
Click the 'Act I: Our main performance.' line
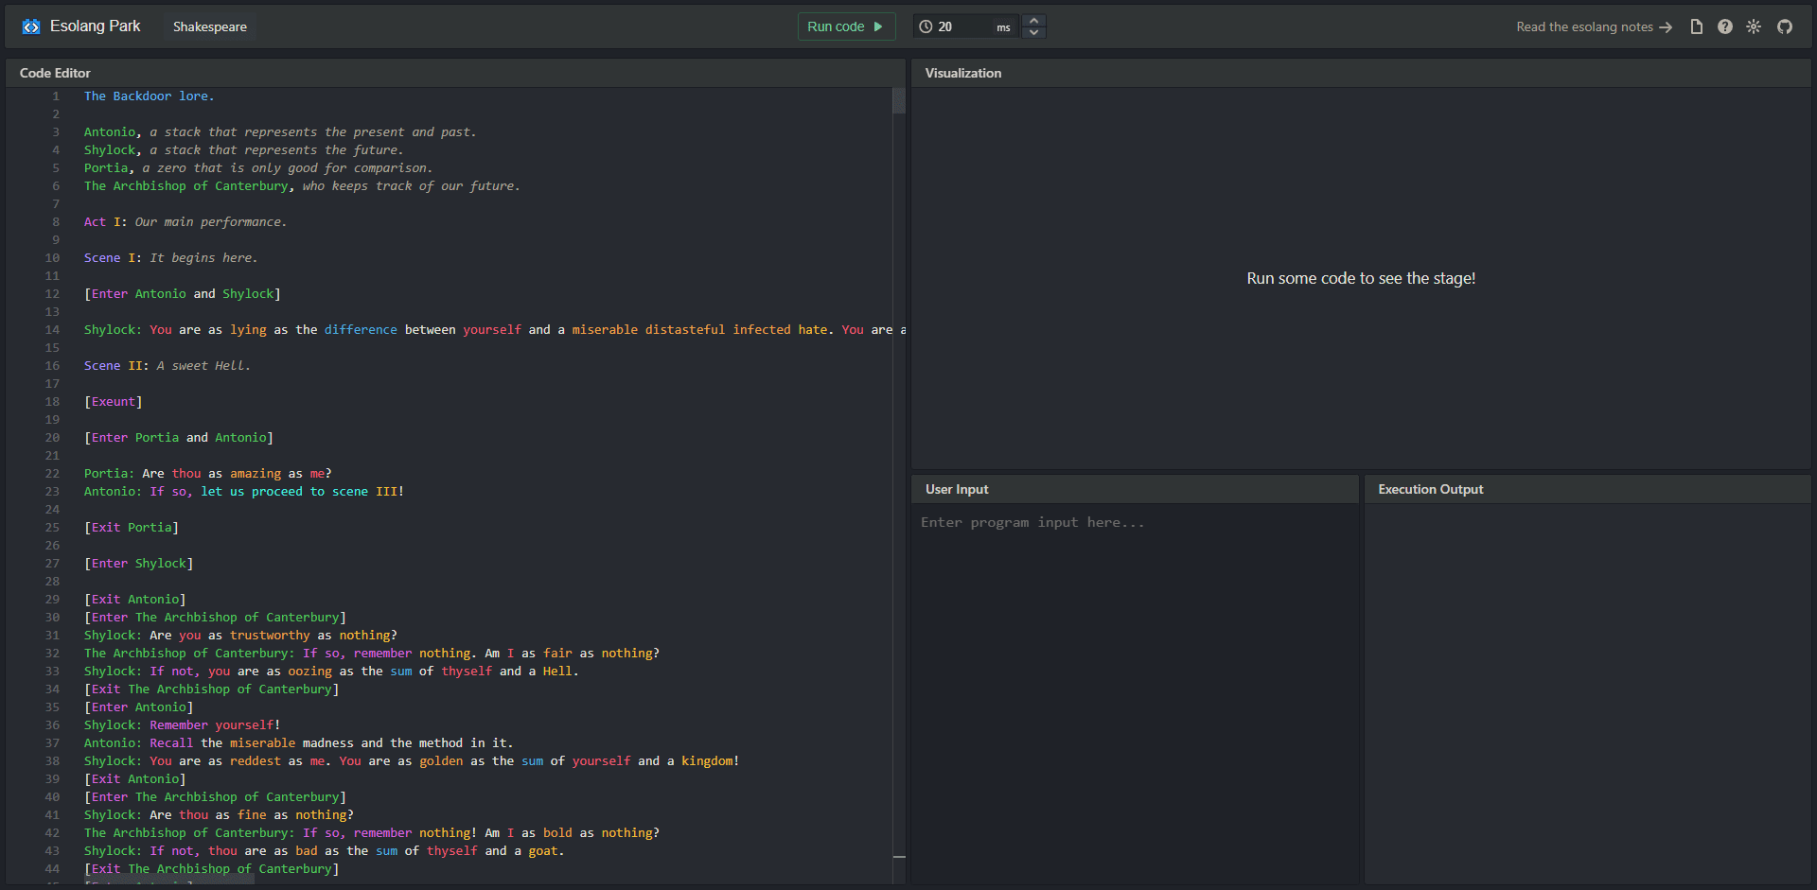185,222
